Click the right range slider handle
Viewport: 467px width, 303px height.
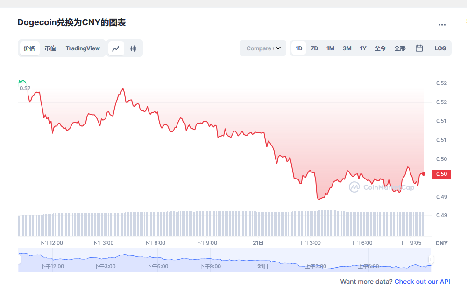click(x=431, y=259)
